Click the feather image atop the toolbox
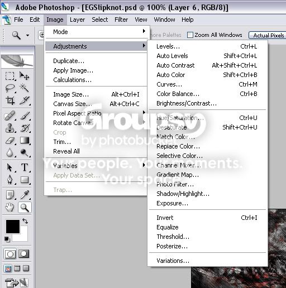Image resolution: width=286 pixels, height=288 pixels. (17, 61)
